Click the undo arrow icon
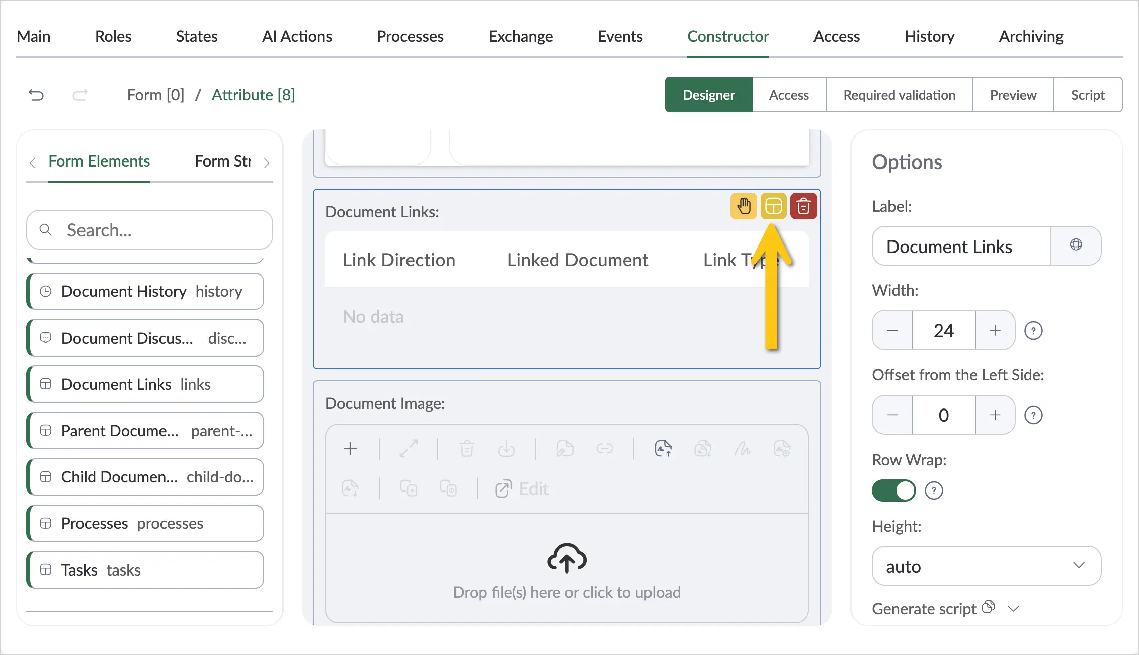1139x655 pixels. pyautogui.click(x=36, y=95)
